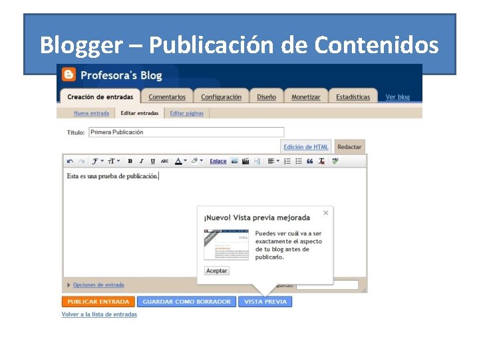
Task: Toggle underline formatting
Action: [x=153, y=161]
